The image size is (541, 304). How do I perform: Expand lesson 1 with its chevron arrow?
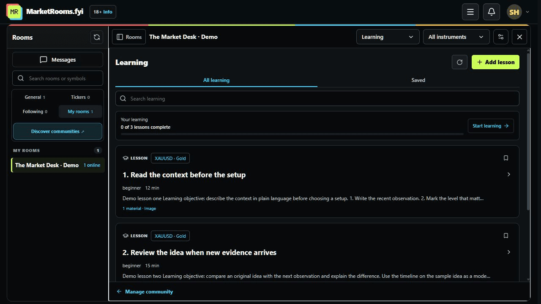pyautogui.click(x=509, y=174)
